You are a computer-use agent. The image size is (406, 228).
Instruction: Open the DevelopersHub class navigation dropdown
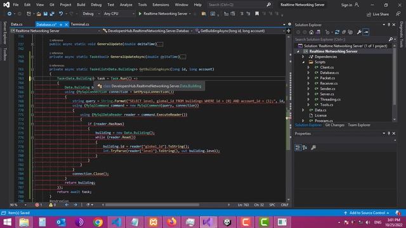(148, 31)
